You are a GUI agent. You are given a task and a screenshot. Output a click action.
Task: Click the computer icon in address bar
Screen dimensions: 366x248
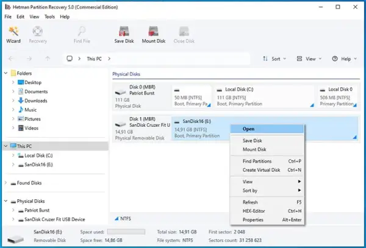pos(70,58)
